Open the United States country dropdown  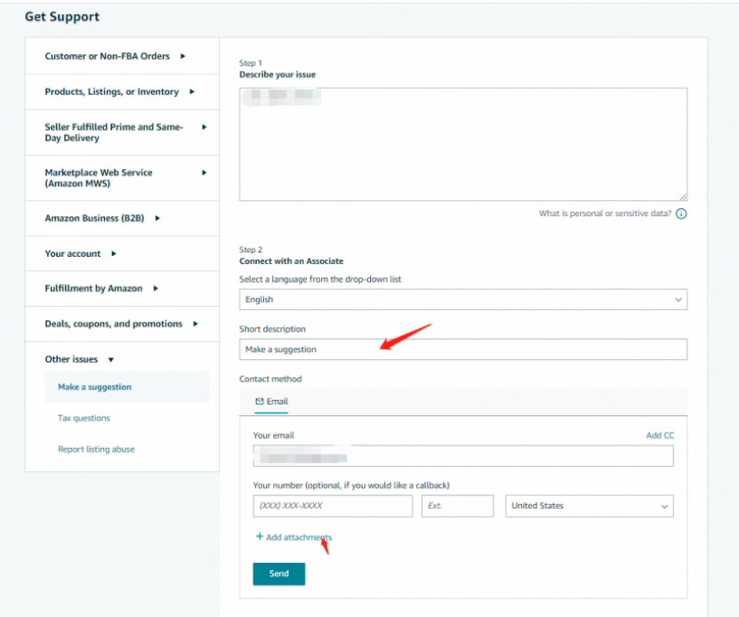point(589,506)
